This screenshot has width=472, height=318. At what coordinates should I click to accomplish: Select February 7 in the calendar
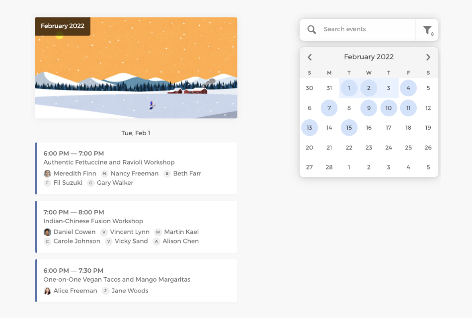tap(329, 108)
